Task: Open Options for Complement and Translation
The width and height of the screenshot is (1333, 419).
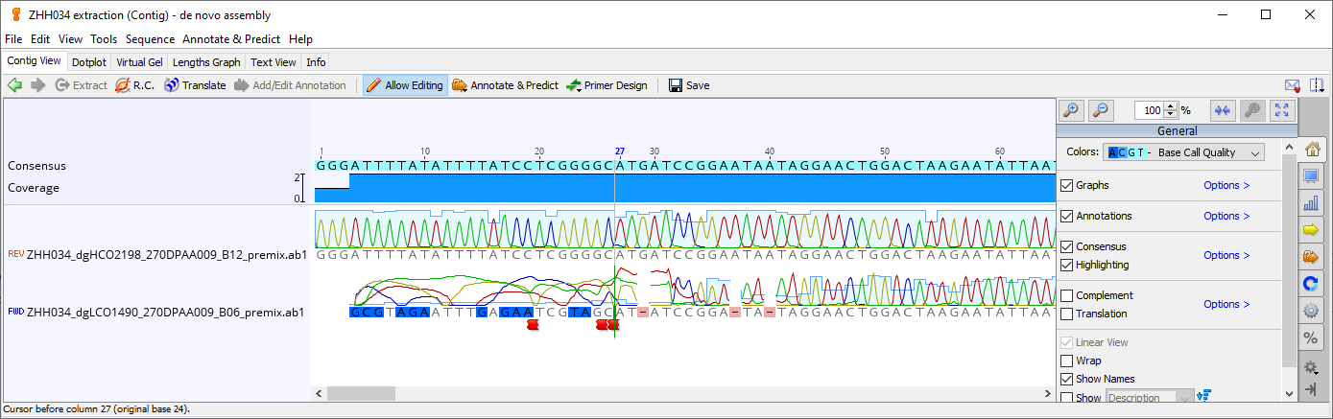Action: click(x=1226, y=304)
